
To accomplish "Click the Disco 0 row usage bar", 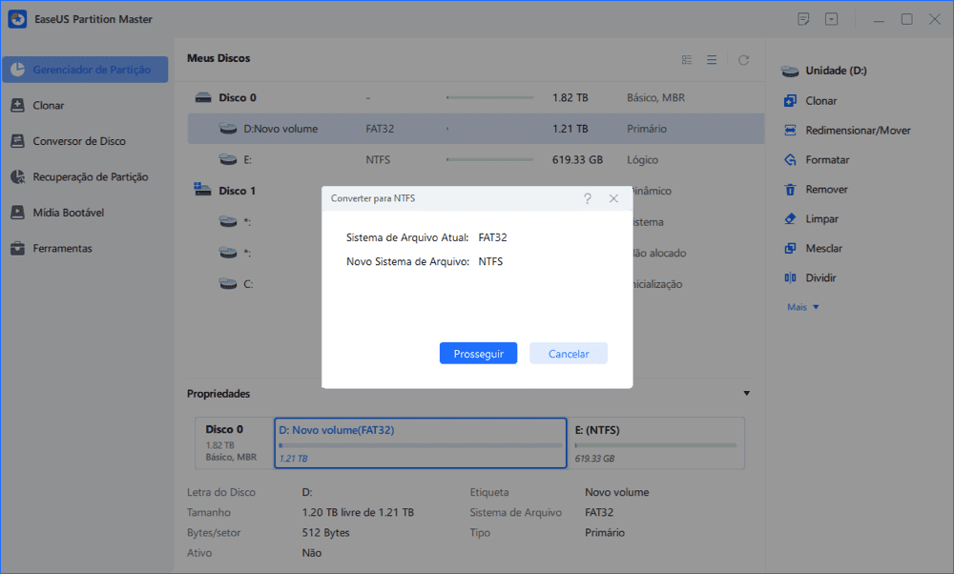I will coord(489,97).
